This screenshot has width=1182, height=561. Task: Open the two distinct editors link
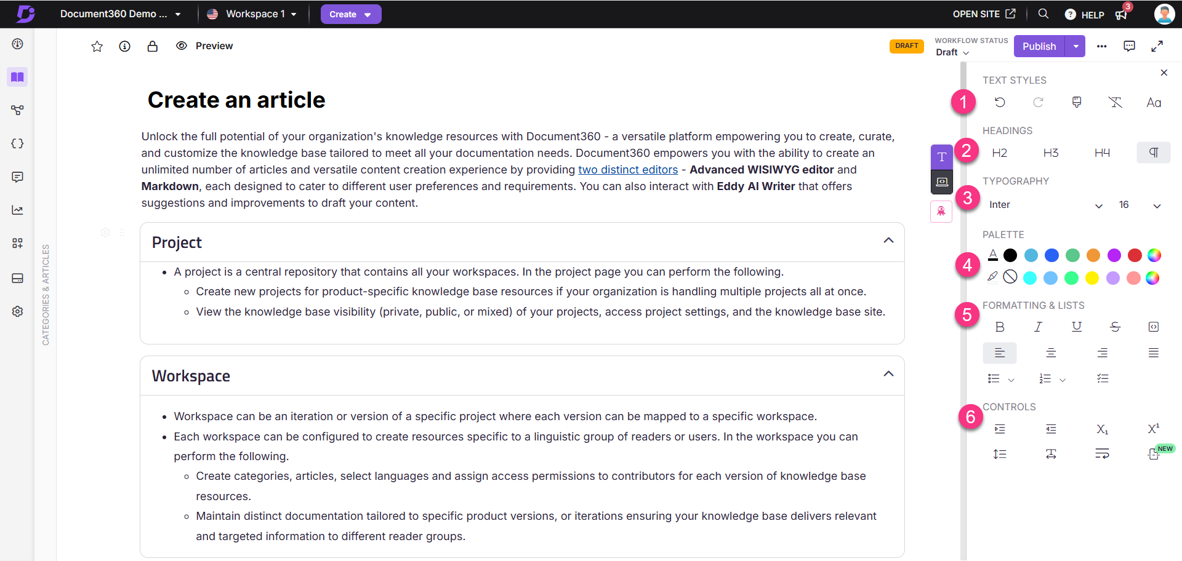tap(628, 170)
